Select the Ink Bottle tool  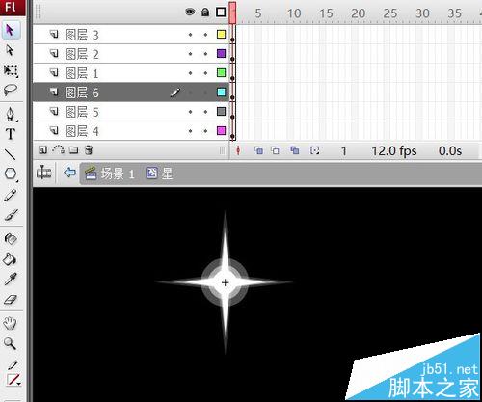pos(11,239)
